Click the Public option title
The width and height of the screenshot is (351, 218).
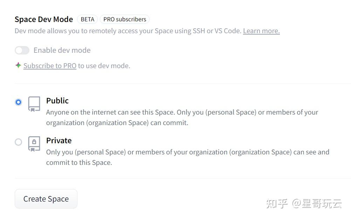(x=57, y=101)
